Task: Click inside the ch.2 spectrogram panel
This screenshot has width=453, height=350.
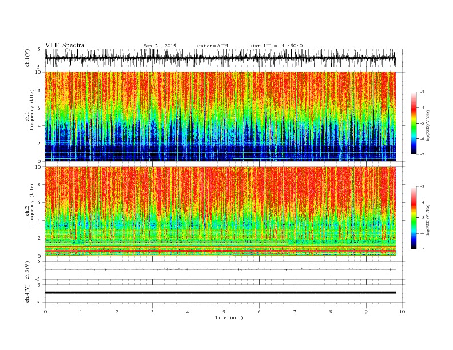Action: coord(220,211)
